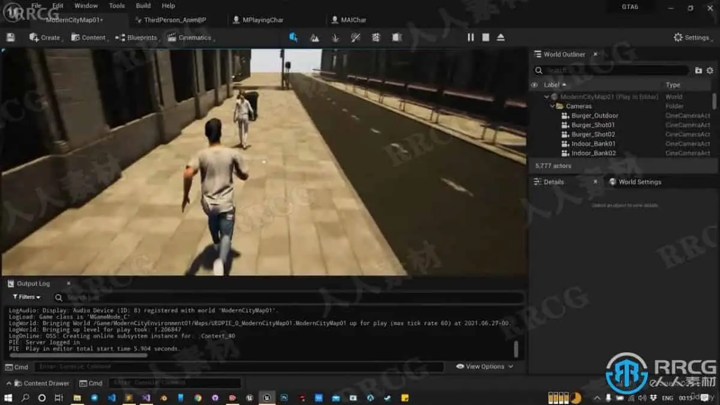Click the Save current level icon
The image size is (720, 405).
click(10, 37)
